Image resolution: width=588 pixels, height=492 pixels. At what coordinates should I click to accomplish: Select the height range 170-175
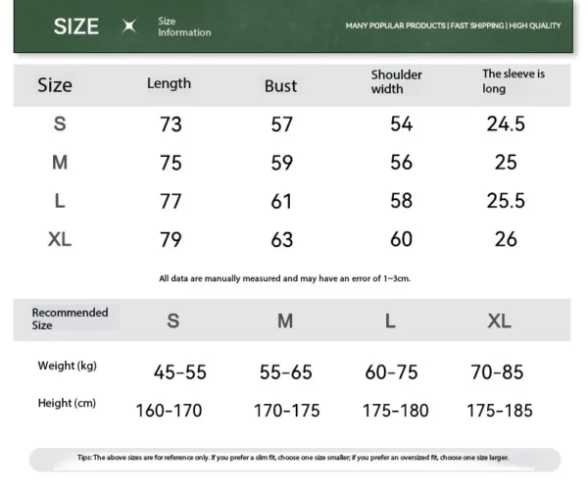click(286, 411)
